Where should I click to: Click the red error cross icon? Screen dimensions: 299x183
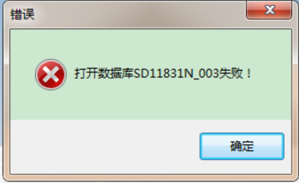tap(51, 74)
